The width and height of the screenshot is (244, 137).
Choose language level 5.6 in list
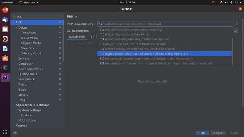pos(164,30)
